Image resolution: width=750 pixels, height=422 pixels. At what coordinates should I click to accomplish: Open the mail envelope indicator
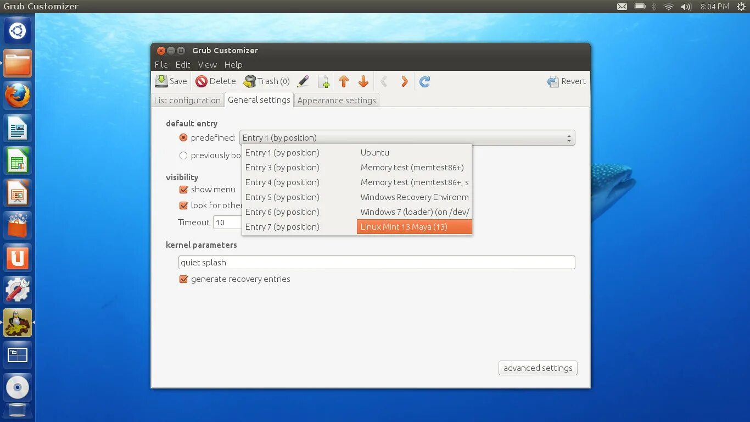pyautogui.click(x=622, y=7)
